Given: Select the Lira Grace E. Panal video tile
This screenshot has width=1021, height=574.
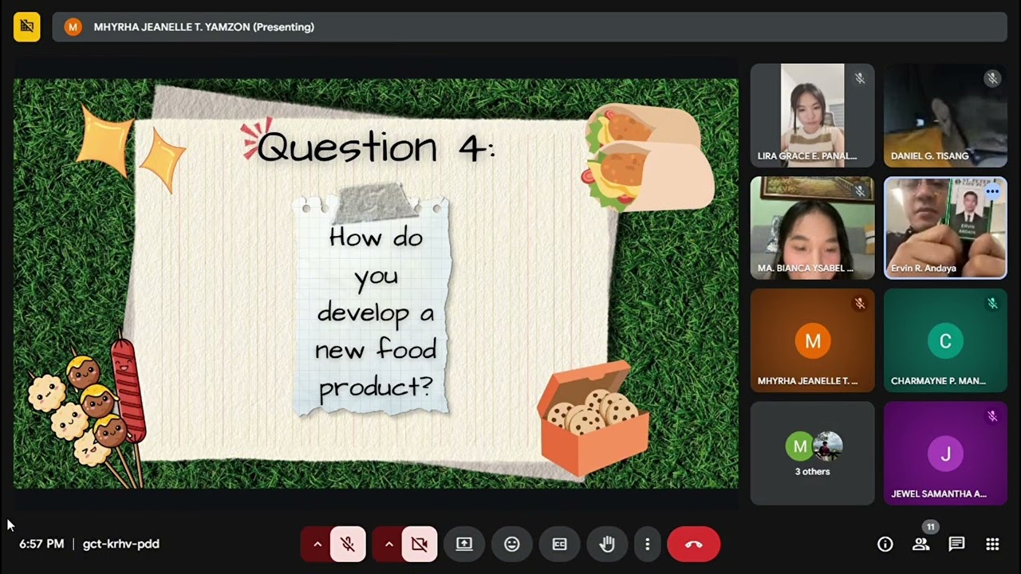Looking at the screenshot, I should pos(812,116).
